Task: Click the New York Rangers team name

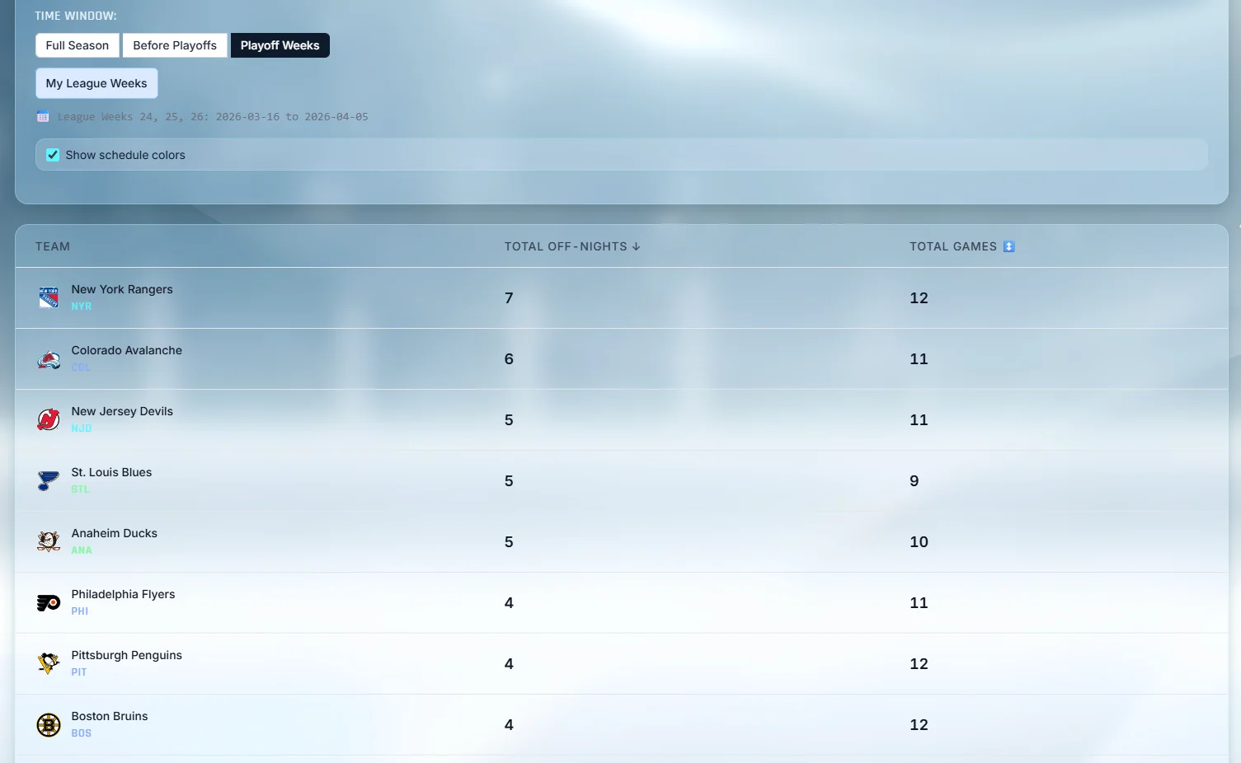Action: 122,289
